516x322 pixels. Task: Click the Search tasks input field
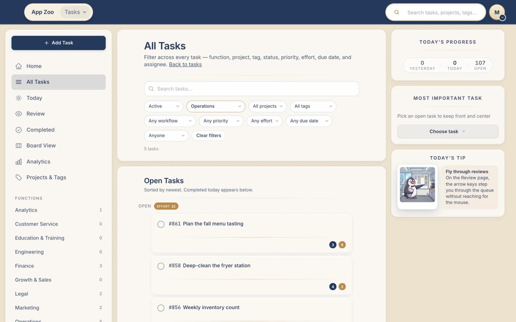[251, 89]
